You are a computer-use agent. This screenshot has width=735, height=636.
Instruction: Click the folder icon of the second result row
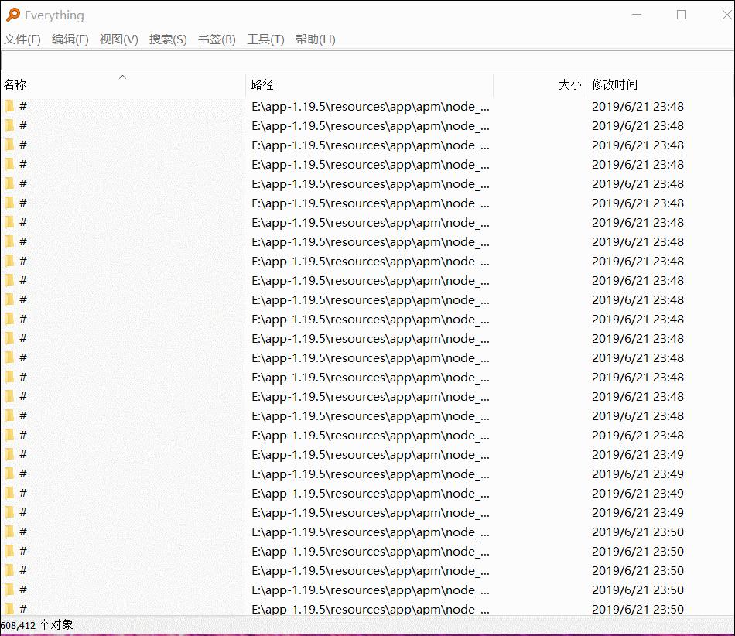pos(10,125)
